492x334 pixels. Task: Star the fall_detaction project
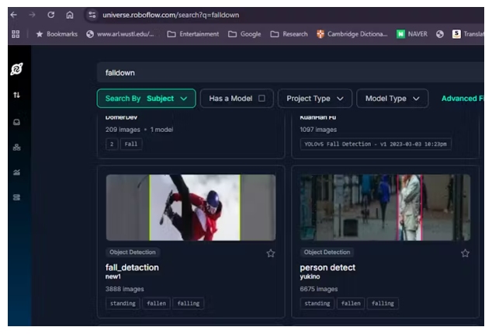pos(271,253)
